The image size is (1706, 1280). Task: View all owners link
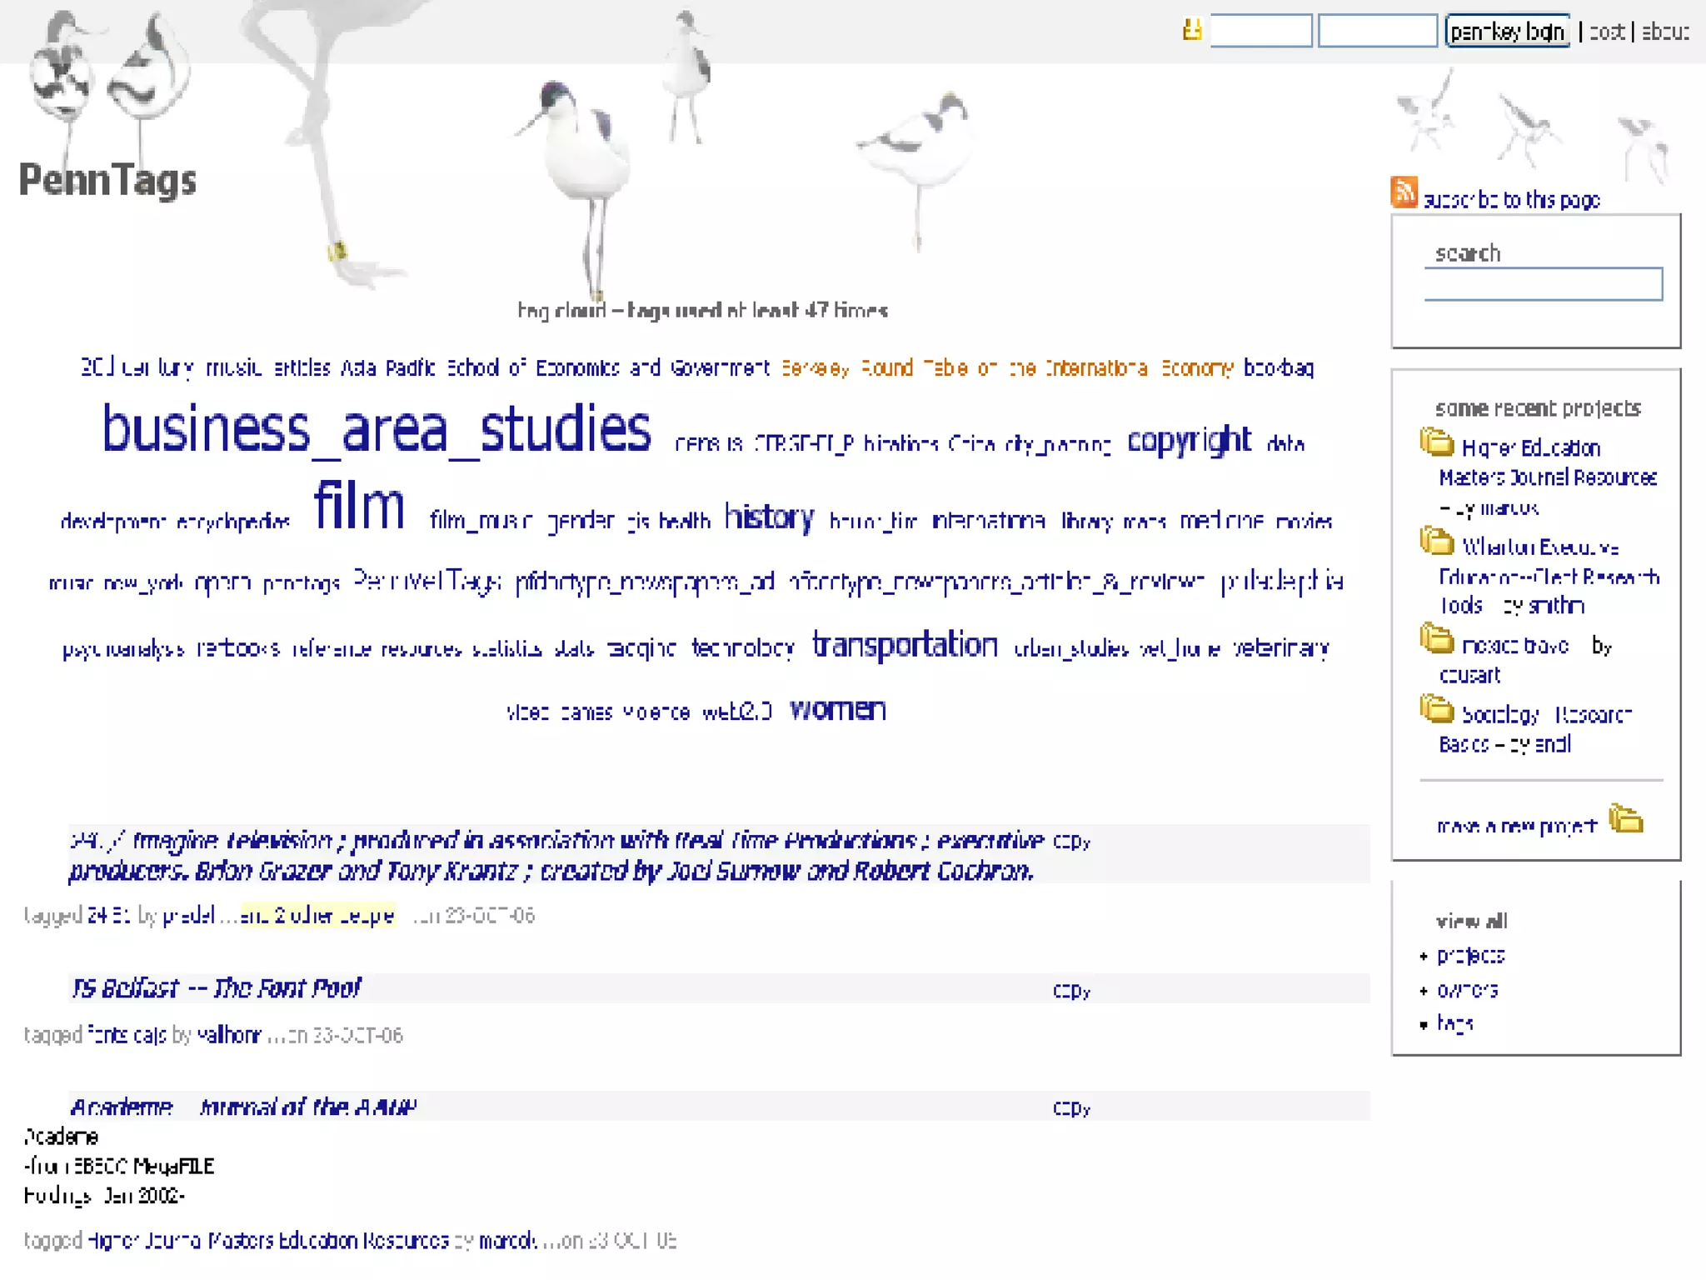1467,990
